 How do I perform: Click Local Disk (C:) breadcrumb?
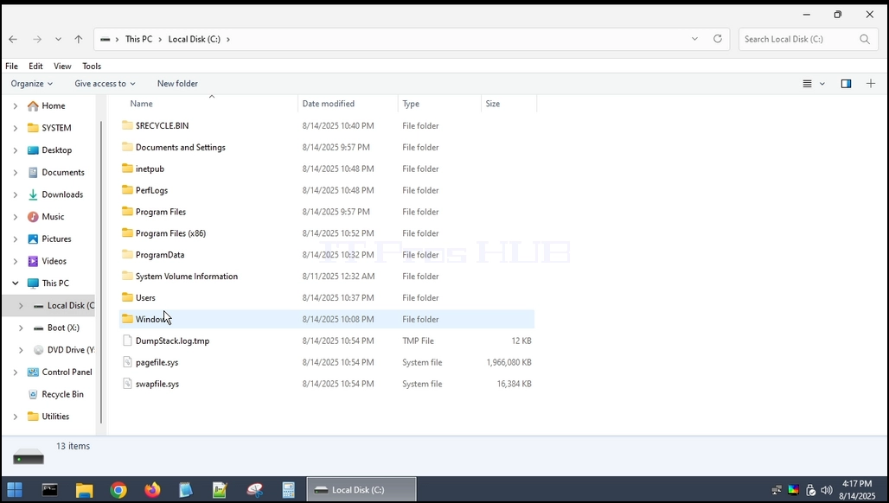coord(195,39)
